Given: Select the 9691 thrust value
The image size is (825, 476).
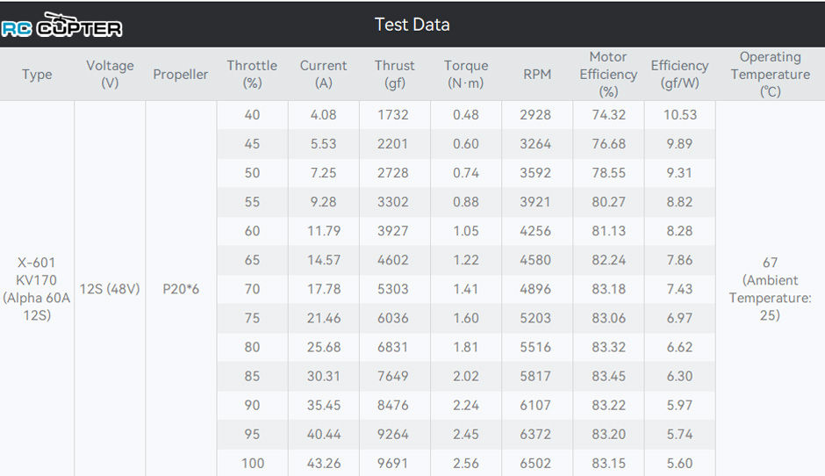Looking at the screenshot, I should 392,464.
